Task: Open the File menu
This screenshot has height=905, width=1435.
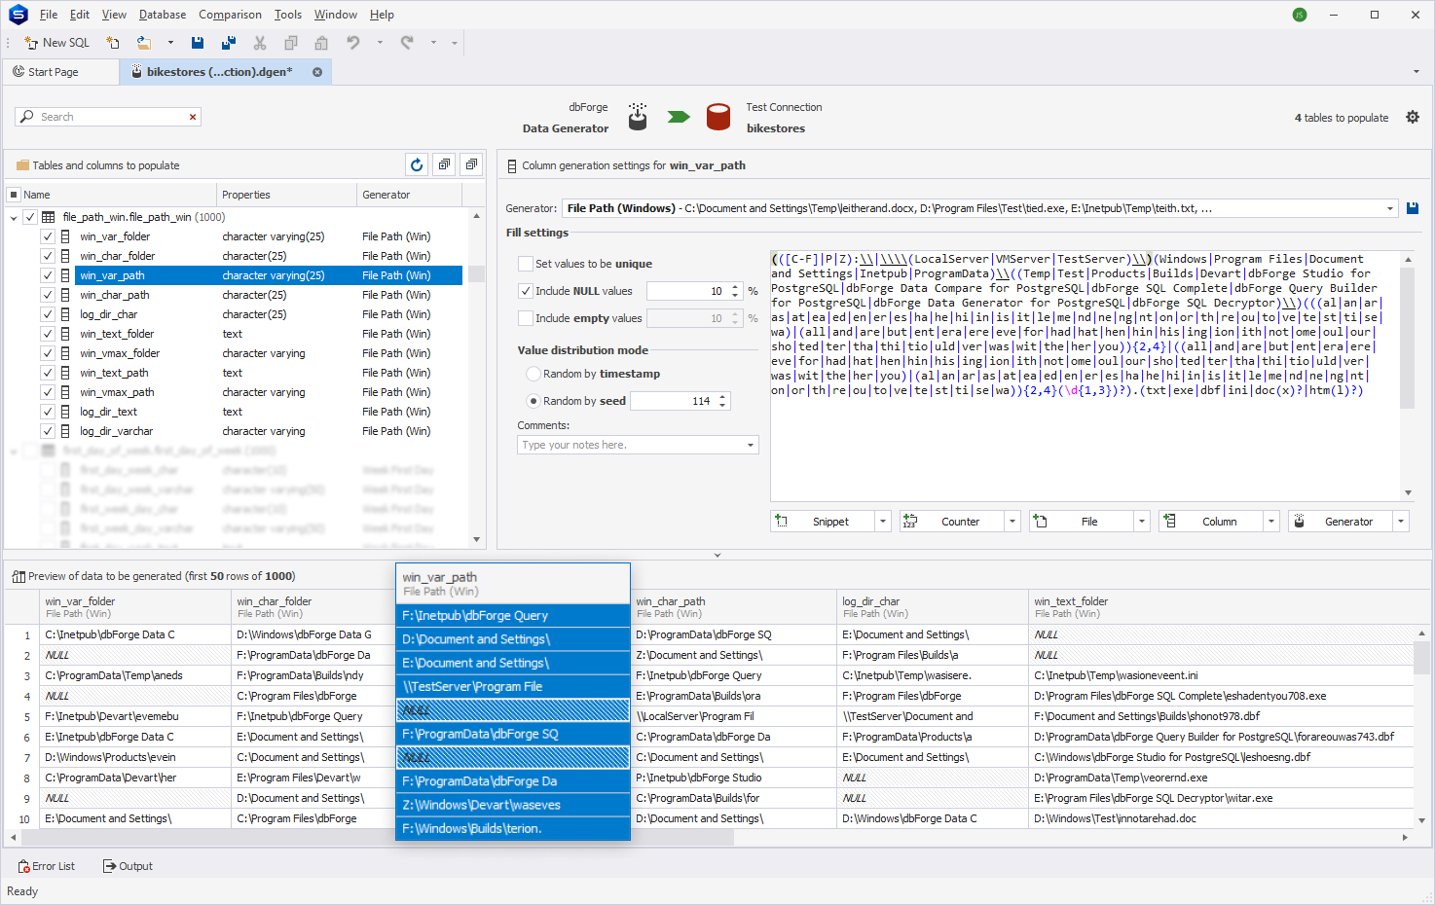Action: point(49,15)
